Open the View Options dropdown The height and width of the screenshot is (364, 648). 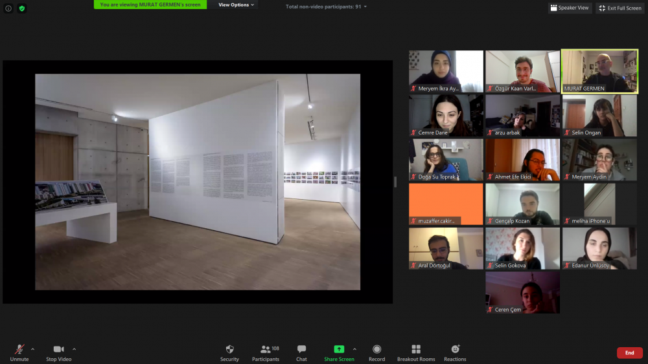click(236, 5)
